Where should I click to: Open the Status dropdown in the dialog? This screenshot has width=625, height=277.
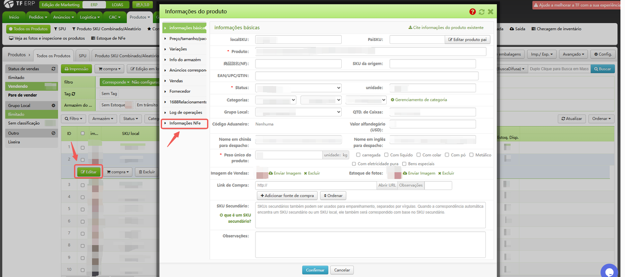coord(298,88)
